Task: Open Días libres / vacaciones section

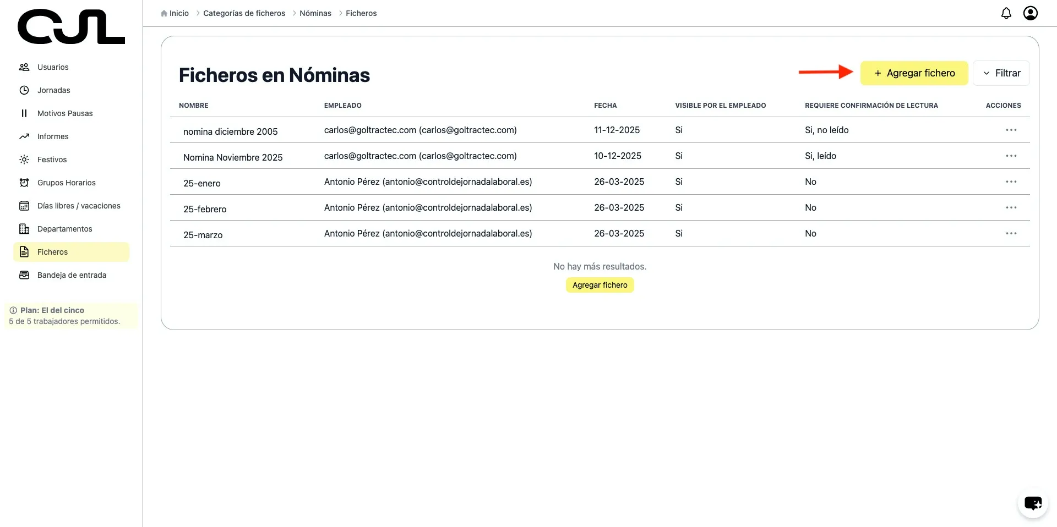Action: click(x=79, y=206)
